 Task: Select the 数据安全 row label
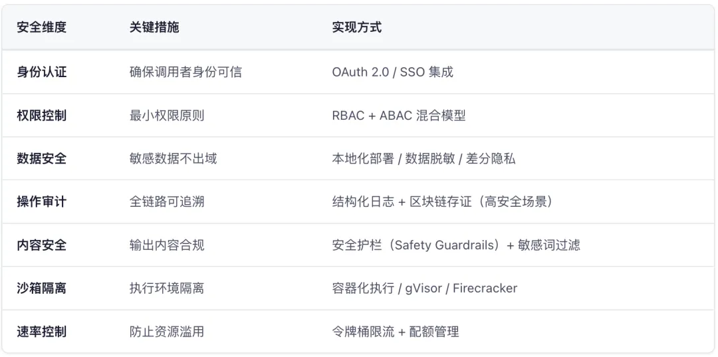coord(42,158)
